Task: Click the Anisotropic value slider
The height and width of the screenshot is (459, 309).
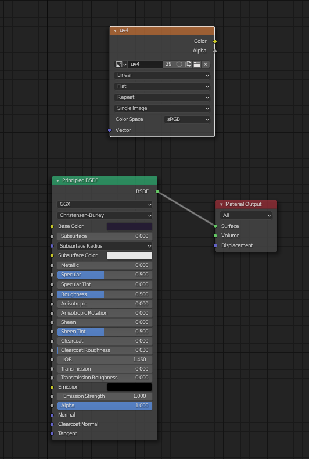Action: 105,304
